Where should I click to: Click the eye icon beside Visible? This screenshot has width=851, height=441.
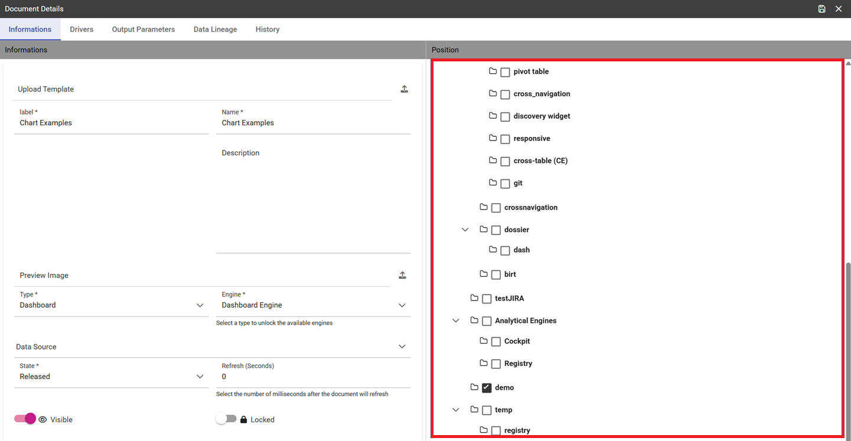pos(43,420)
